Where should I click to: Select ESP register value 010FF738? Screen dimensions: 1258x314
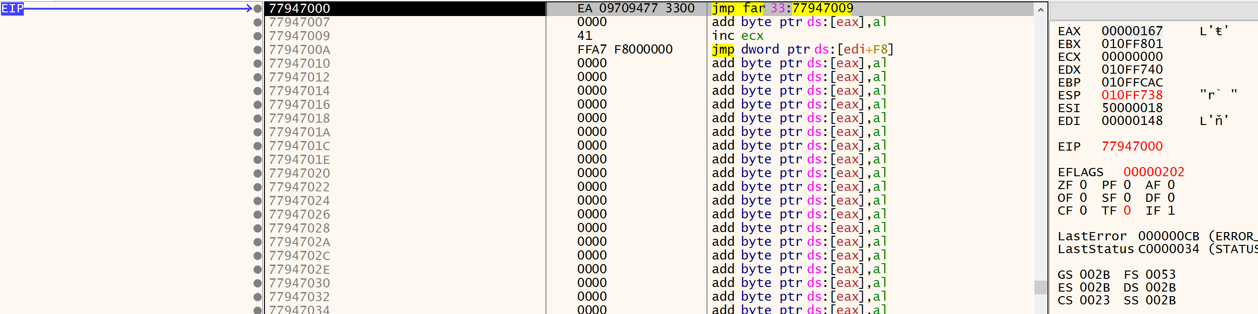click(x=1132, y=95)
